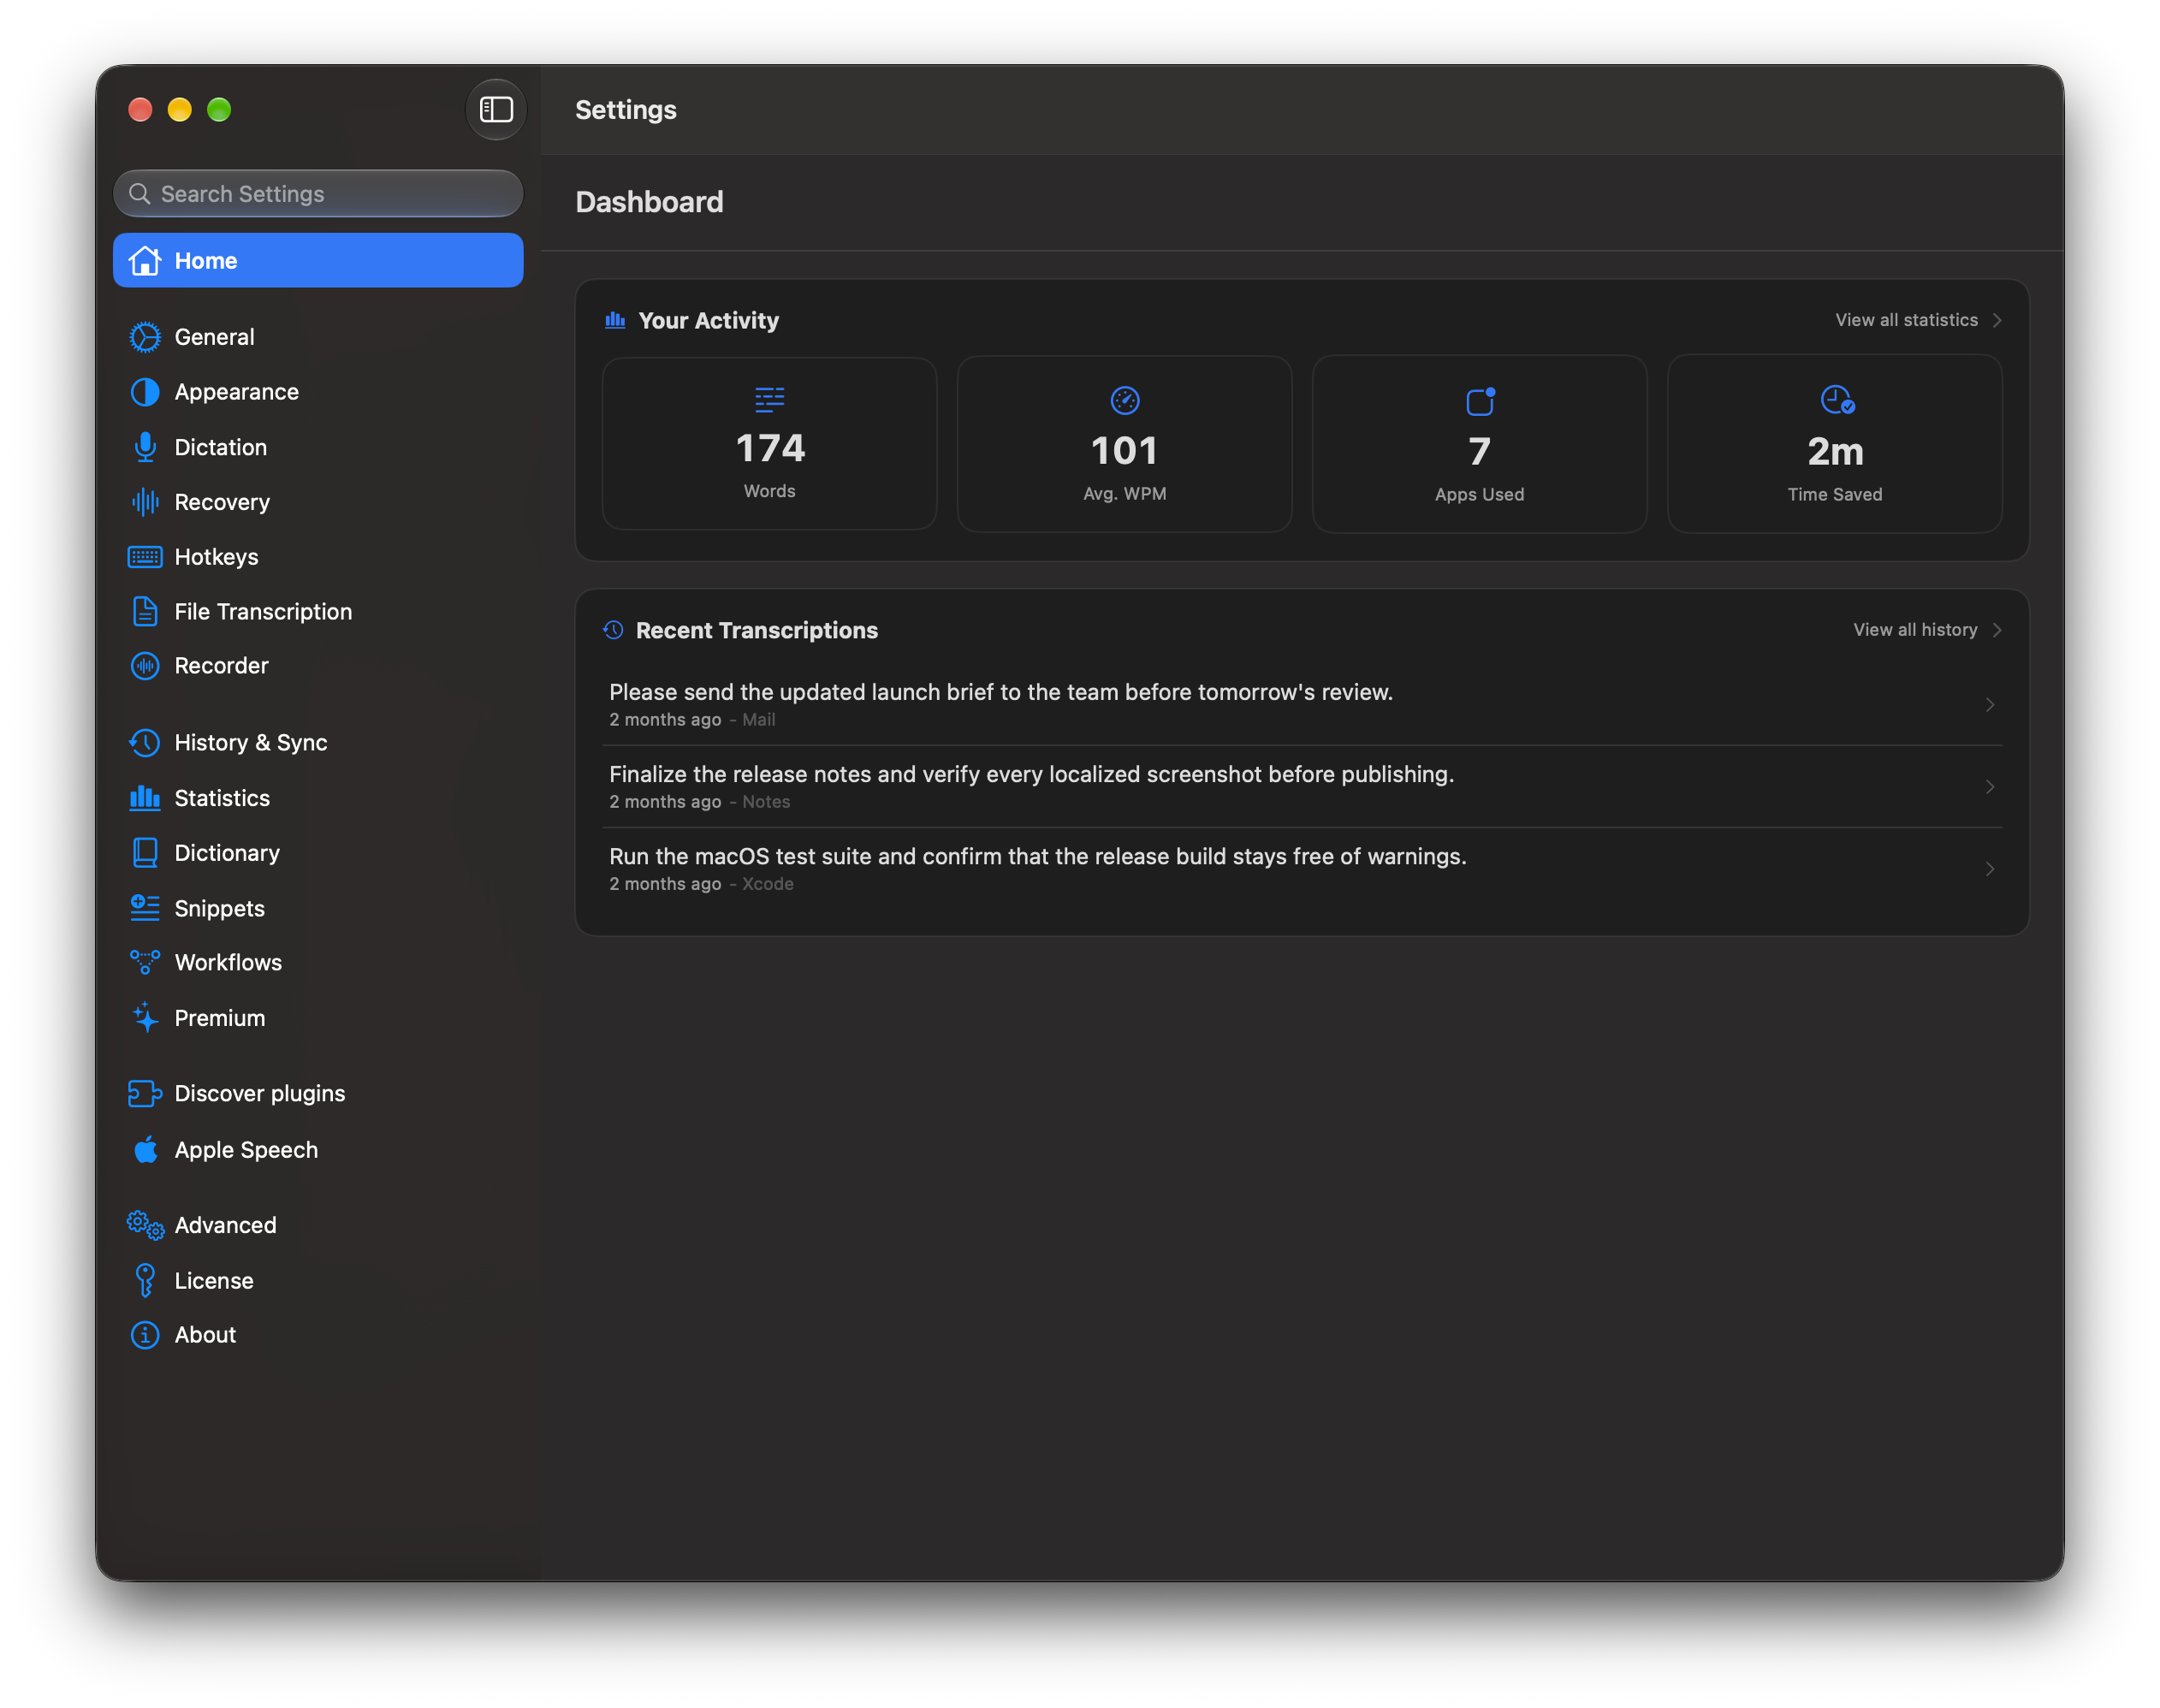Open the launch brief transcription text
The image size is (2160, 1708).
pos(1001,692)
